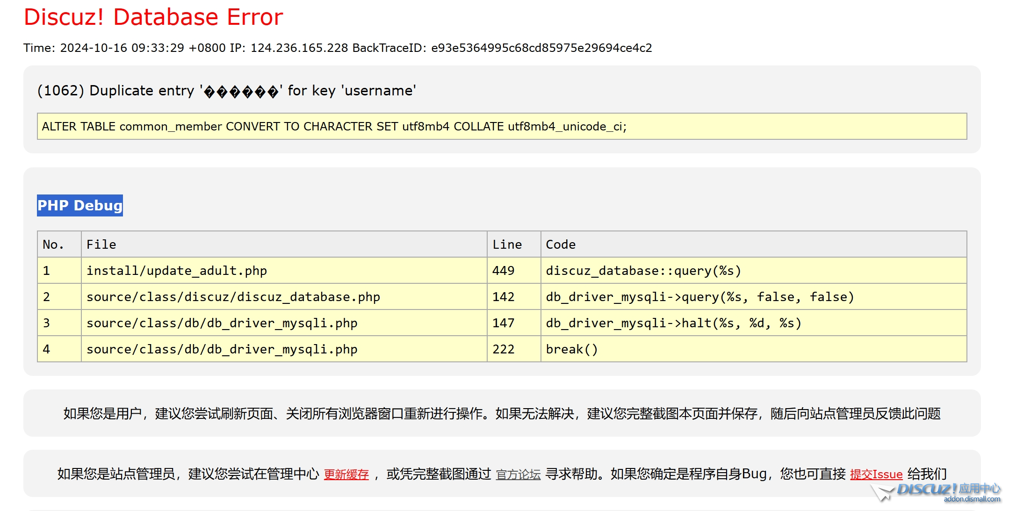This screenshot has height=511, width=1009.
Task: Click the Code column header
Action: 561,245
